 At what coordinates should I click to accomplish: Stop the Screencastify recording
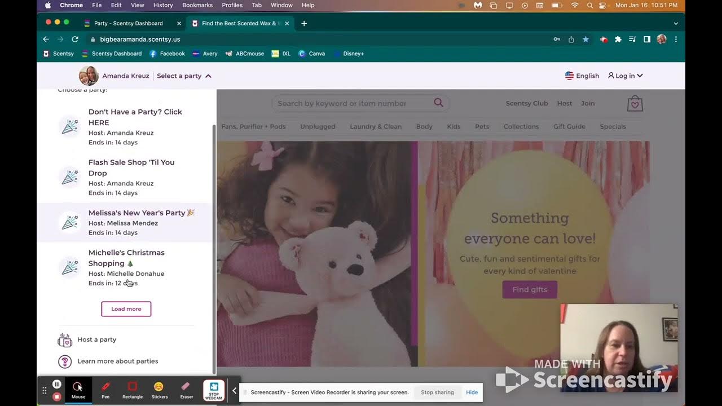coord(56,396)
